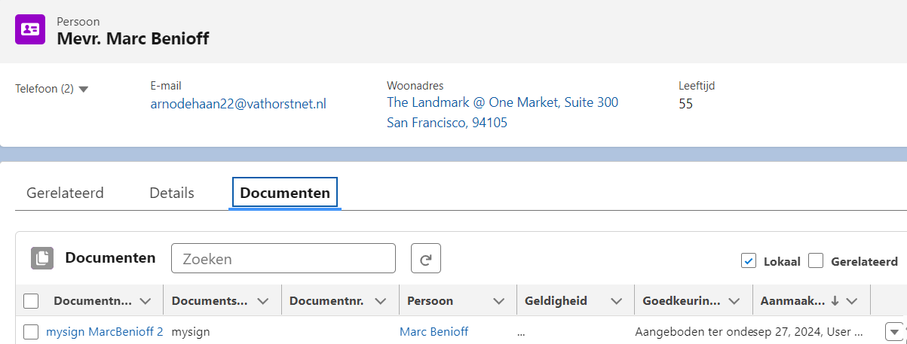This screenshot has width=907, height=344.
Task: Enable the Gerelateerd checkbox
Action: pos(815,261)
